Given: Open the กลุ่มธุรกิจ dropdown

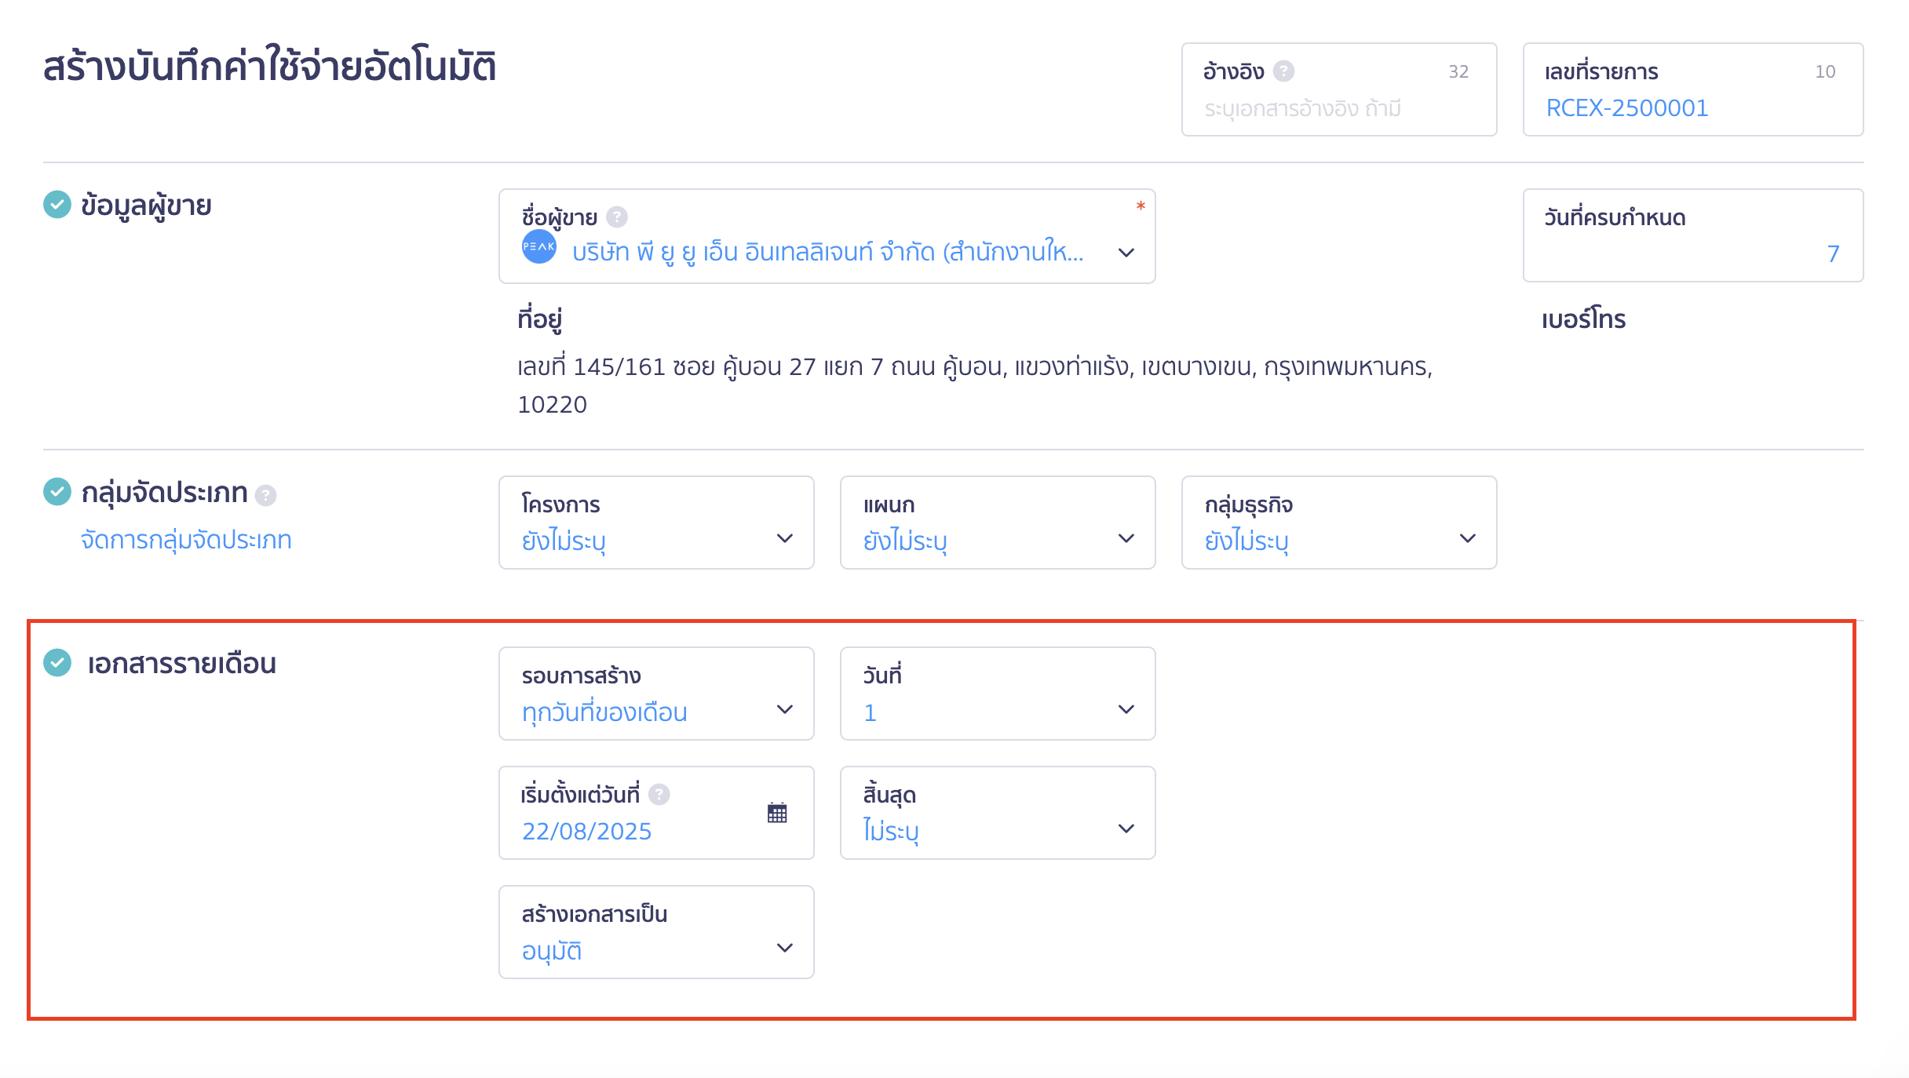Looking at the screenshot, I should click(1339, 523).
